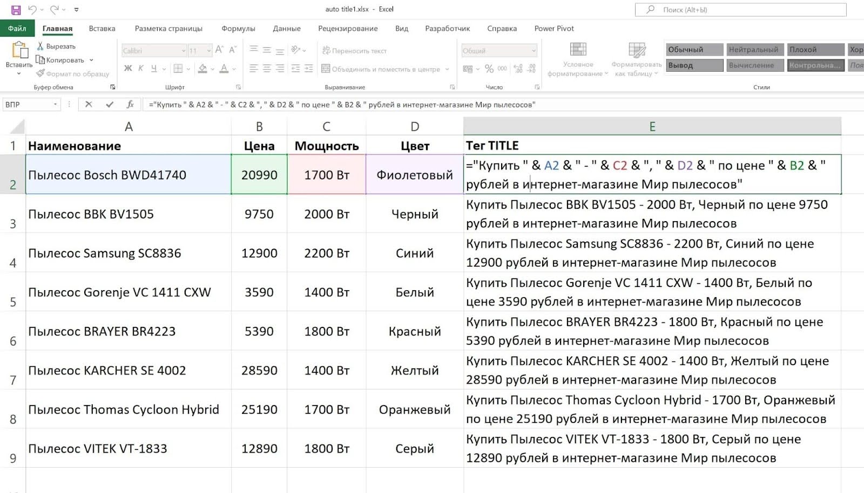
Task: Click the Поиск search box
Action: coord(740,9)
